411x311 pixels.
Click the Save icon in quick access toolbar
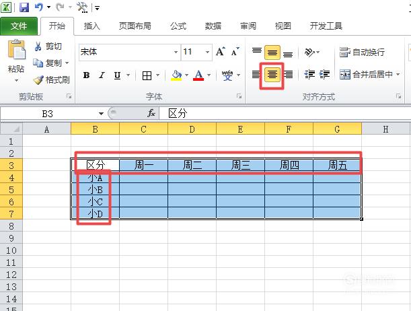pyautogui.click(x=24, y=7)
